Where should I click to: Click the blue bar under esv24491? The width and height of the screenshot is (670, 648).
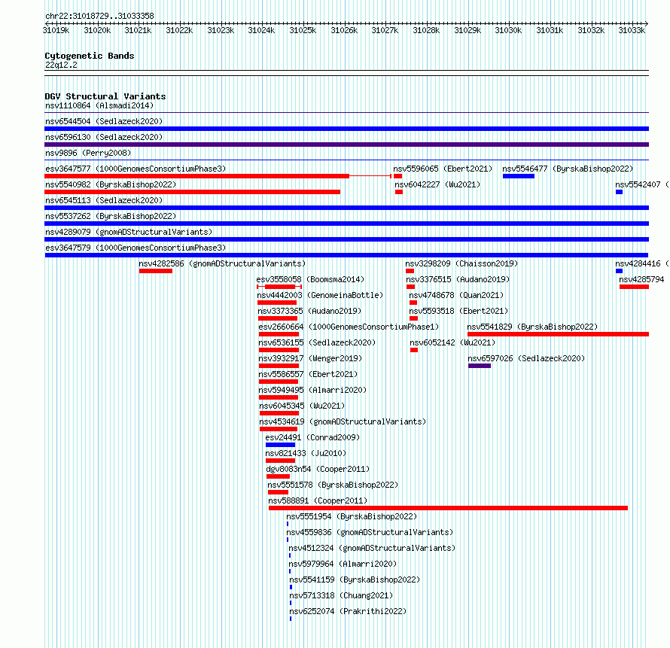pos(280,445)
